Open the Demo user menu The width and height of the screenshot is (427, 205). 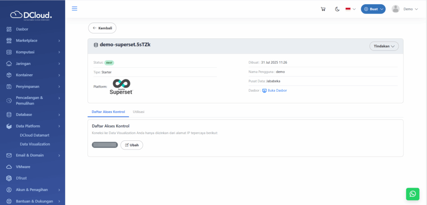pos(405,9)
